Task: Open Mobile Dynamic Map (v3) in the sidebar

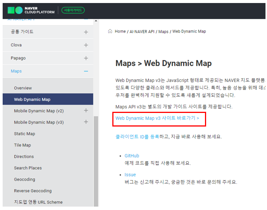Action: [39, 122]
